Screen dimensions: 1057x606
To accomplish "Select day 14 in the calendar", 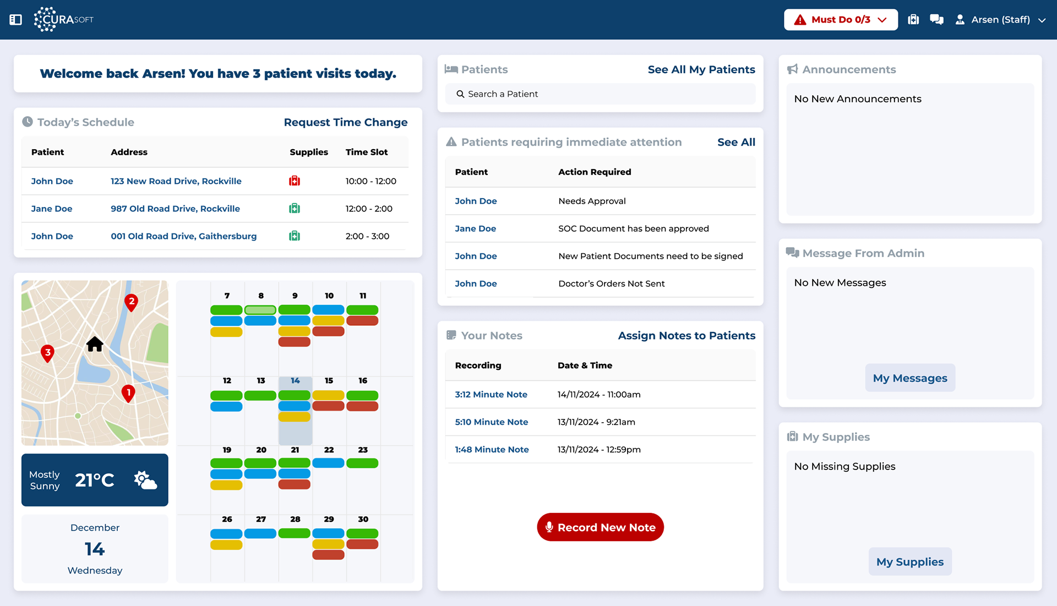I will tap(295, 381).
